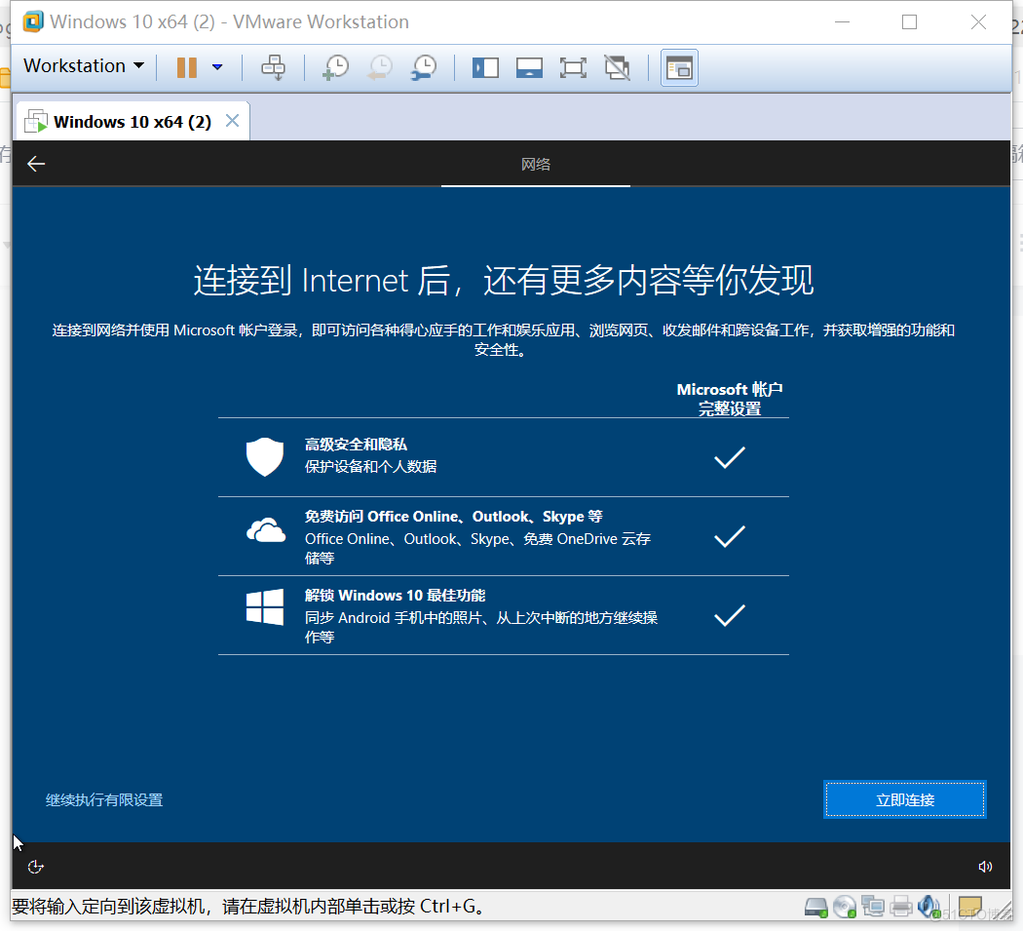1023x931 pixels.
Task: Revert the virtual machine to its snapshot
Action: (x=379, y=67)
